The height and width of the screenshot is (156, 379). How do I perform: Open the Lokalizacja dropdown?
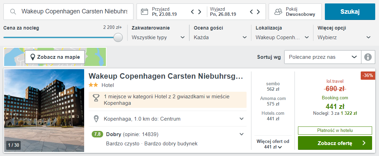pos(282,37)
